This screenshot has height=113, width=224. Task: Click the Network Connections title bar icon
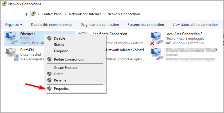pyautogui.click(x=5, y=4)
